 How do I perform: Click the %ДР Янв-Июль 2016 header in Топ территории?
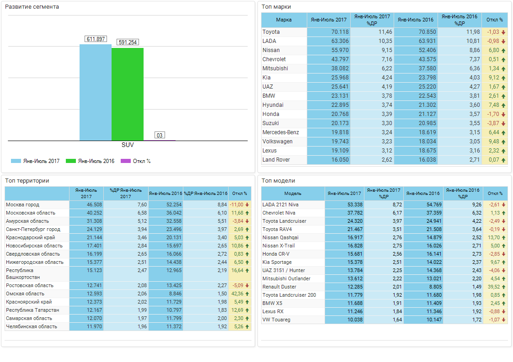(206, 194)
